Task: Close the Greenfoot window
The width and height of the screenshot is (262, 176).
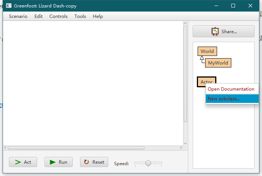Action: 250,6
